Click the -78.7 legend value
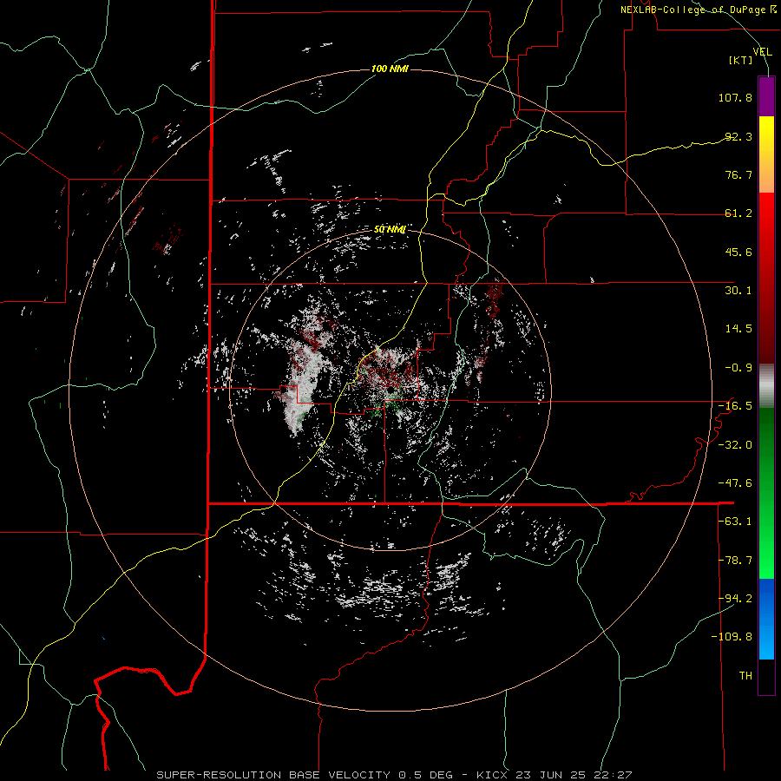Viewport: 781px width, 781px height. pos(735,561)
